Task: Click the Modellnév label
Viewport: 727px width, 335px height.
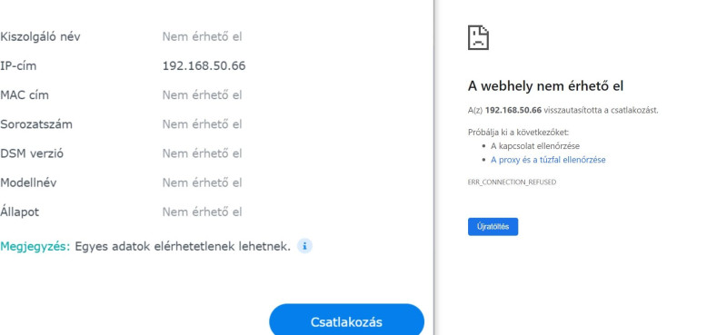Action: pos(28,182)
